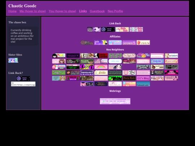Screen dimensions: 195x146
Task: Open the light blue pink-bottle affiliate button
Action: (x=115, y=43)
